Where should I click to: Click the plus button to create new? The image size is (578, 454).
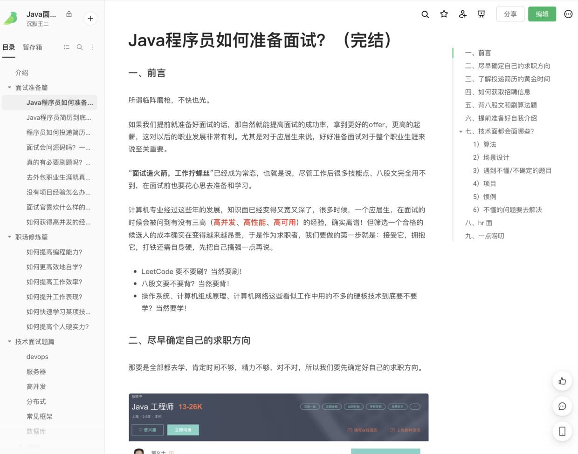pos(90,19)
